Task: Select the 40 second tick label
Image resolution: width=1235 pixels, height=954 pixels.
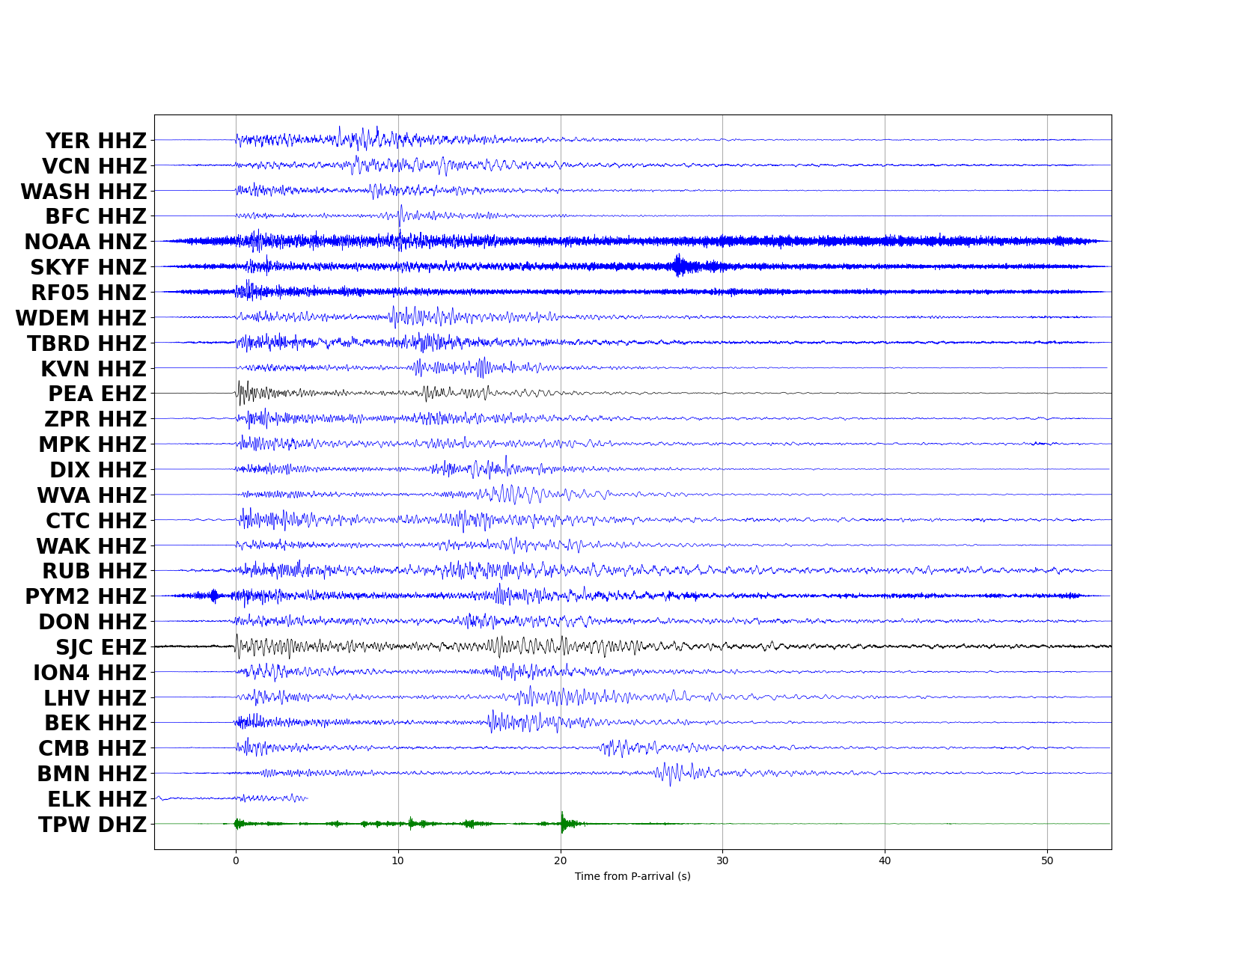Action: [x=885, y=861]
